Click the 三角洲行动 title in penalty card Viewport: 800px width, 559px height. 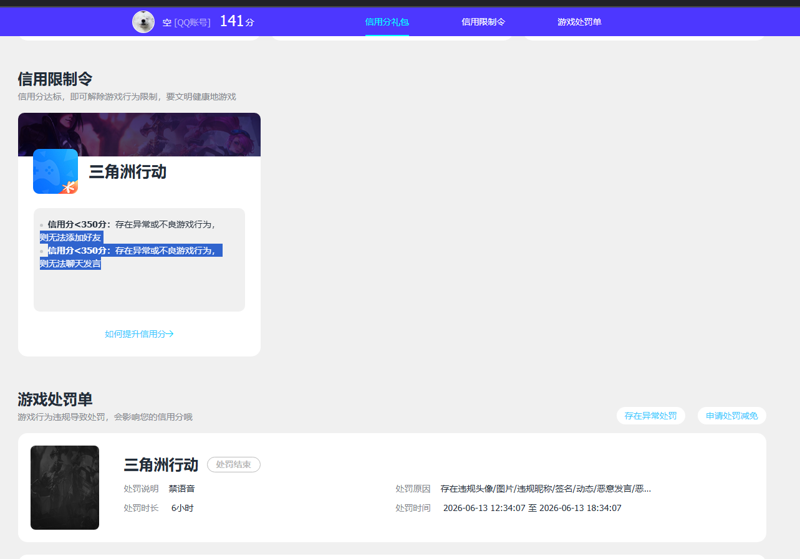(161, 465)
